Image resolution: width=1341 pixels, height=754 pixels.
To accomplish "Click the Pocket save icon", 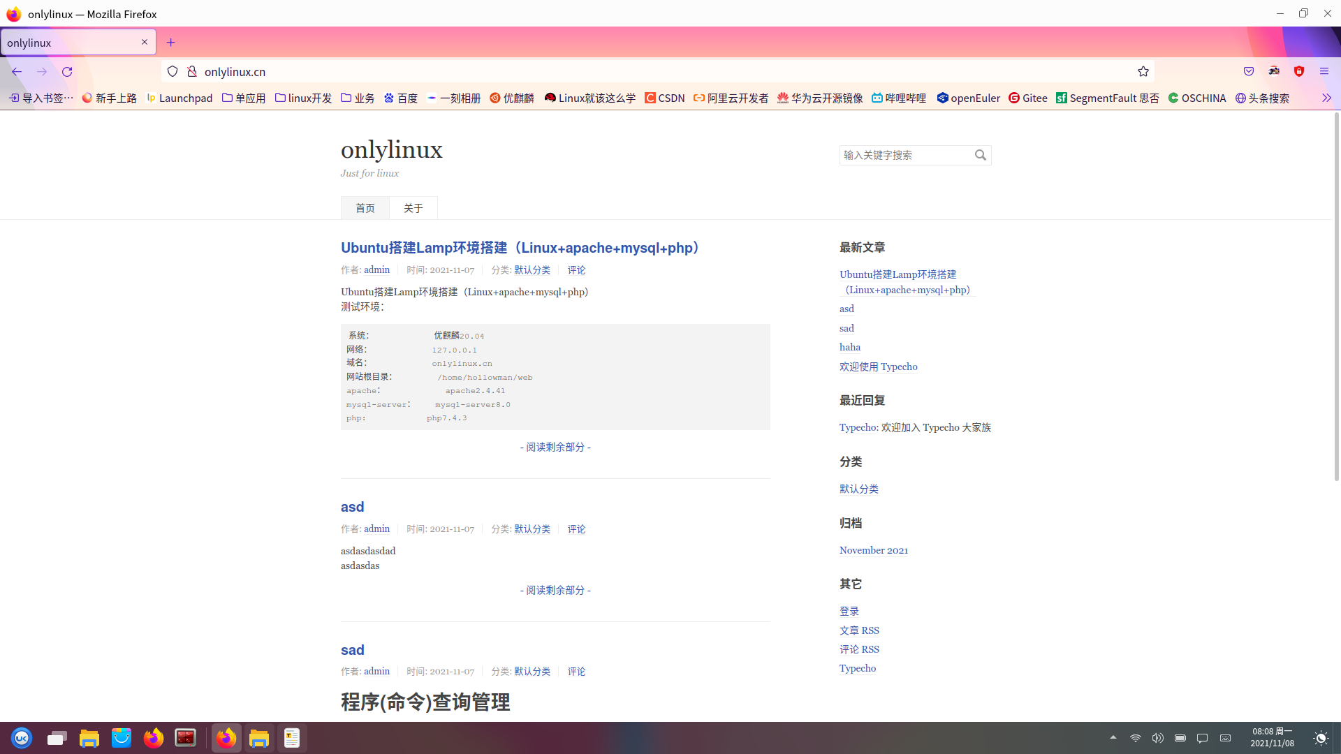I will (1249, 71).
